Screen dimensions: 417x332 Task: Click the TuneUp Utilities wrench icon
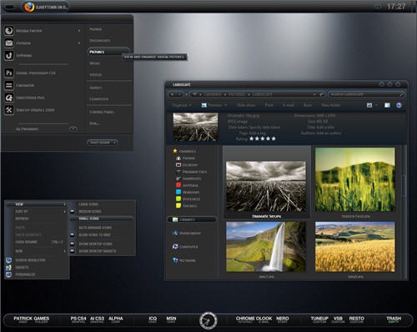(x=9, y=110)
